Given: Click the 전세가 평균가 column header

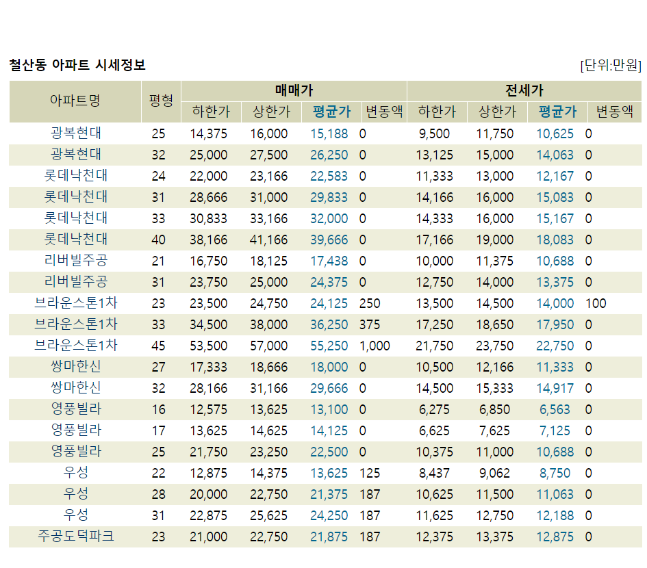Looking at the screenshot, I should point(557,112).
